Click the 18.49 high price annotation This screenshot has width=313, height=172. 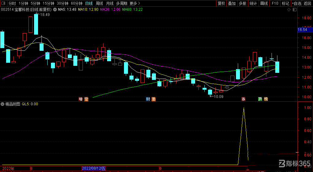(45, 14)
